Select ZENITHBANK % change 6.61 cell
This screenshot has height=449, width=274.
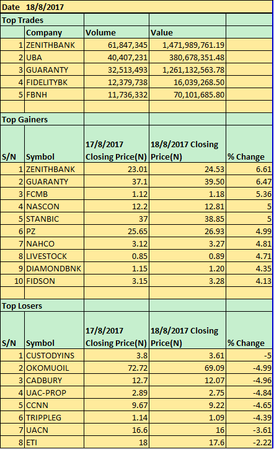tap(249, 170)
